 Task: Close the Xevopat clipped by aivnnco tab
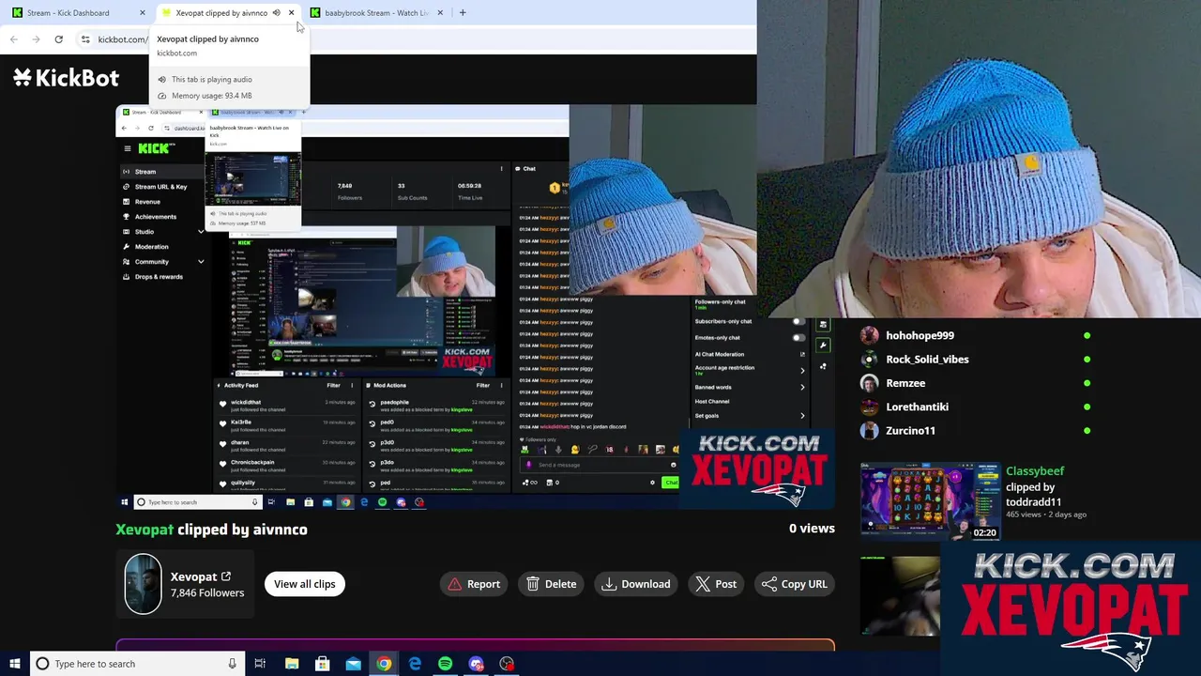click(x=291, y=13)
